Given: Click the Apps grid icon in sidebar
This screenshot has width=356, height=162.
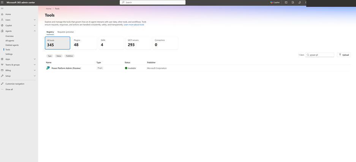Looking at the screenshot, I should pos(2,59).
